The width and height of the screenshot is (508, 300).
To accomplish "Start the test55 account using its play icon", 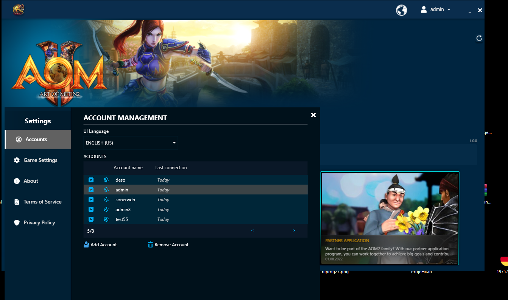I will pyautogui.click(x=91, y=219).
